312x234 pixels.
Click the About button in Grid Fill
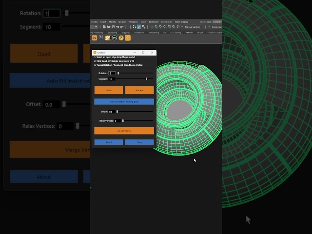pyautogui.click(x=109, y=142)
